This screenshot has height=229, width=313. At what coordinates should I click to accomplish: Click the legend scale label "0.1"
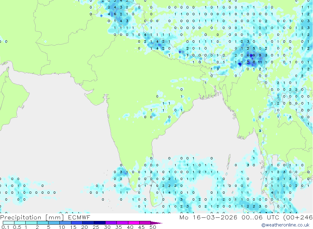click(5, 227)
